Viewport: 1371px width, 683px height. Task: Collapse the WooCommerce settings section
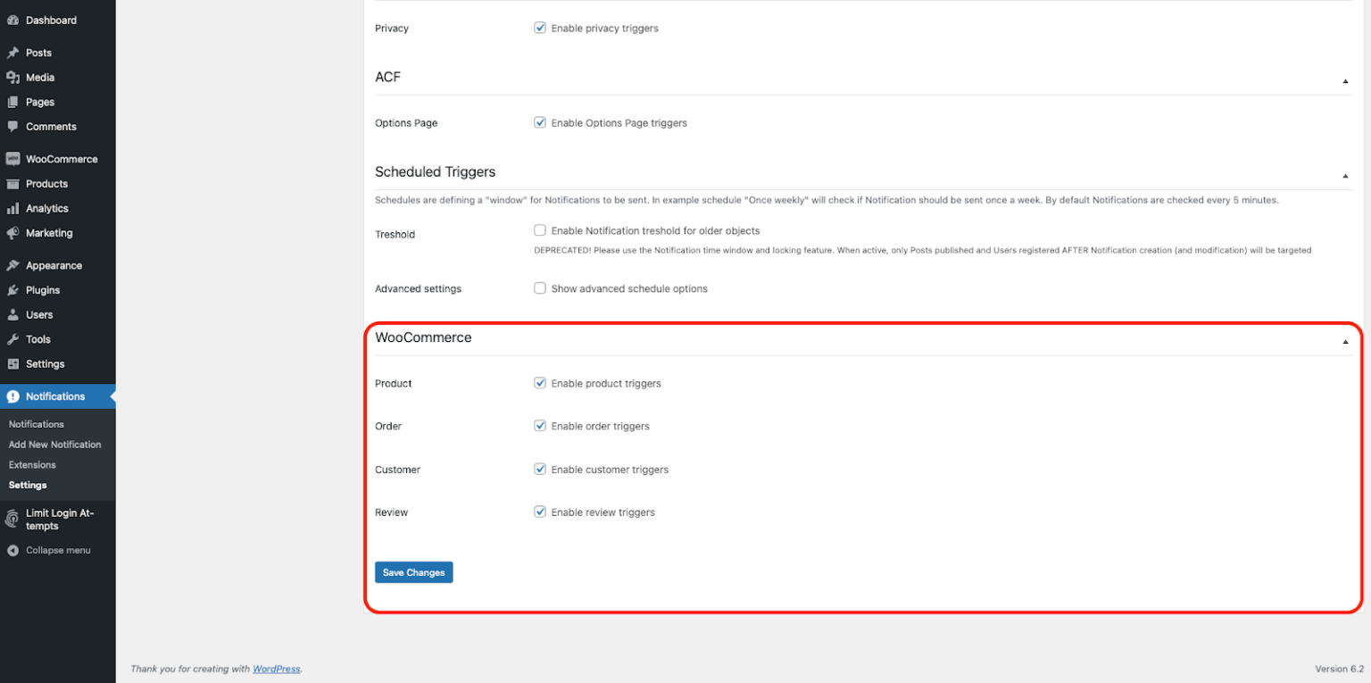click(1344, 340)
